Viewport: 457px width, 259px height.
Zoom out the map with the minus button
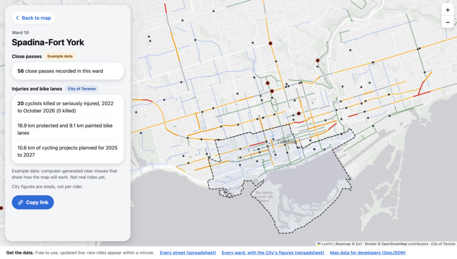pyautogui.click(x=448, y=22)
